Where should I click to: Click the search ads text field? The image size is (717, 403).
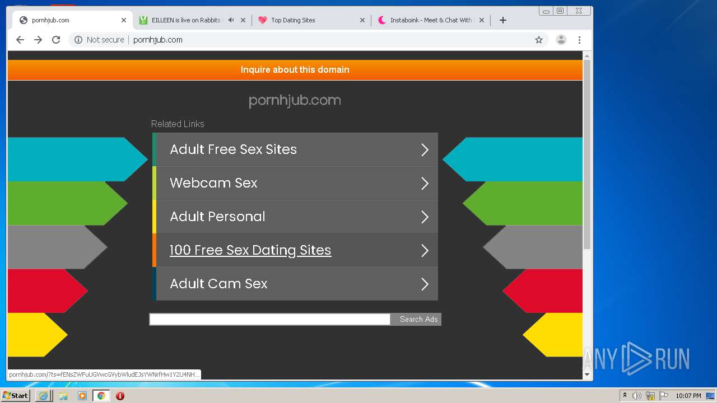click(x=269, y=319)
